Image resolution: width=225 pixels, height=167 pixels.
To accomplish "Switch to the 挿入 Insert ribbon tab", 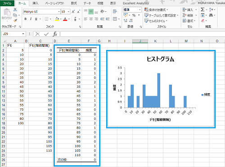I will [x=36, y=3].
